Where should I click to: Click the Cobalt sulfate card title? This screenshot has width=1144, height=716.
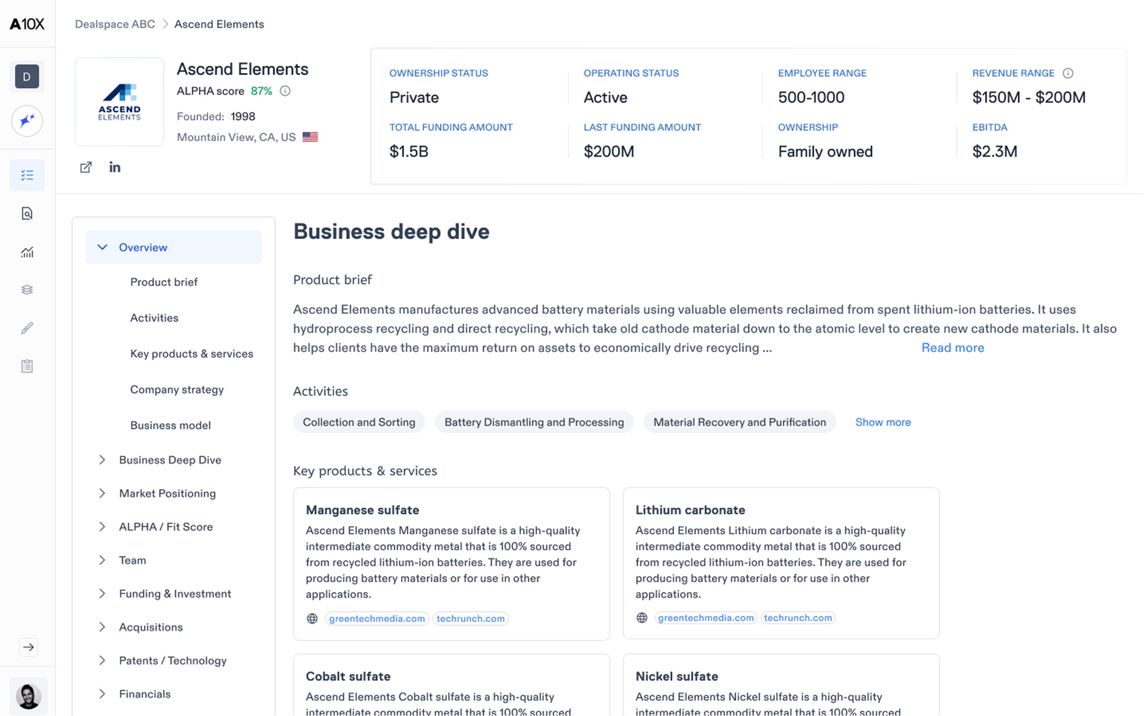click(x=348, y=676)
